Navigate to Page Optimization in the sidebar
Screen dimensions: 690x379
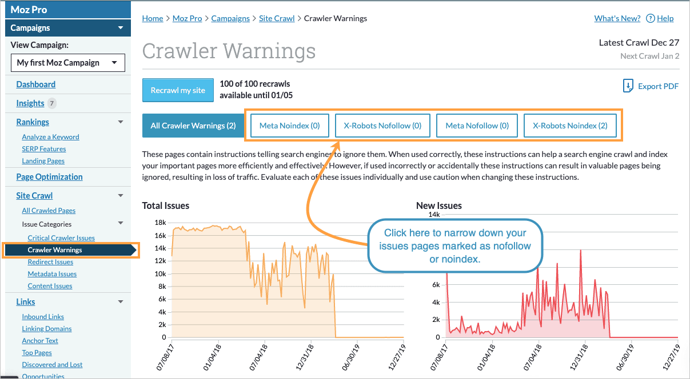(x=49, y=177)
